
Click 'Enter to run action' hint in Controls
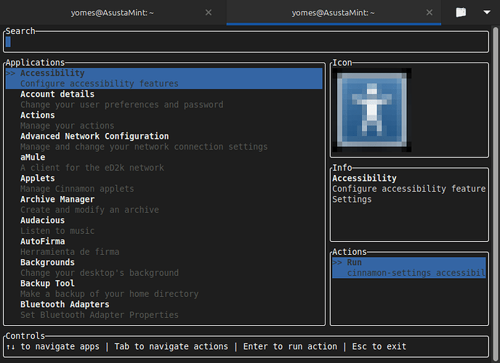click(290, 346)
